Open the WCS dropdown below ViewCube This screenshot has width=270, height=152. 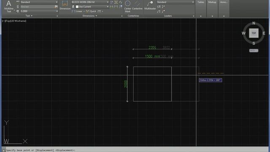[x=254, y=51]
